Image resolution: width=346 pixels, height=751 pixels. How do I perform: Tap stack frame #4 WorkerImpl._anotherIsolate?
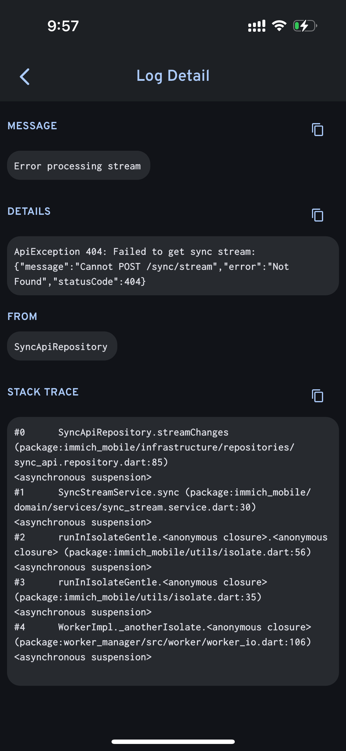coord(129,627)
